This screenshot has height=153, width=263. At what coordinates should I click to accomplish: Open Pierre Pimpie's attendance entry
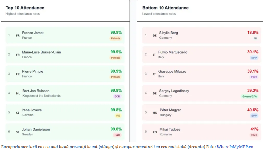coord(33,71)
